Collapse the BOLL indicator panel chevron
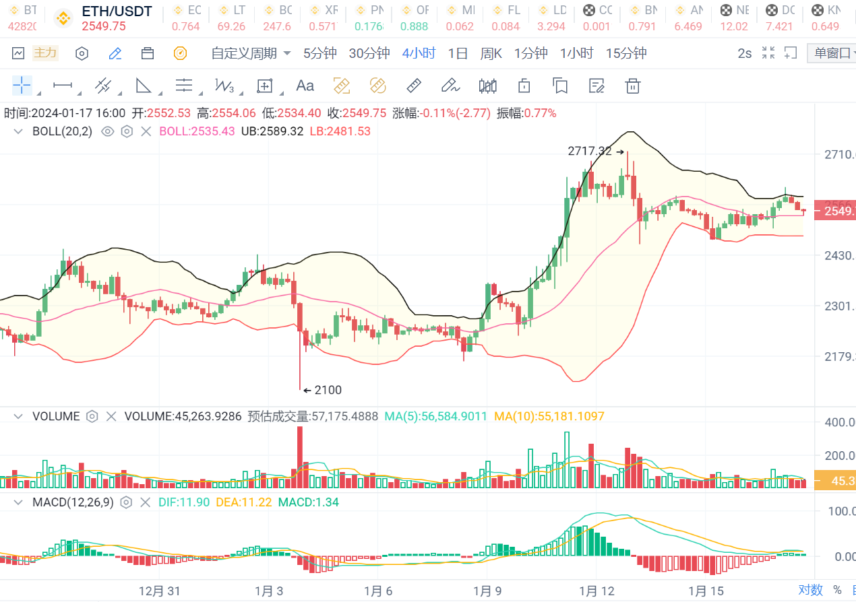The width and height of the screenshot is (856, 602). pyautogui.click(x=20, y=131)
